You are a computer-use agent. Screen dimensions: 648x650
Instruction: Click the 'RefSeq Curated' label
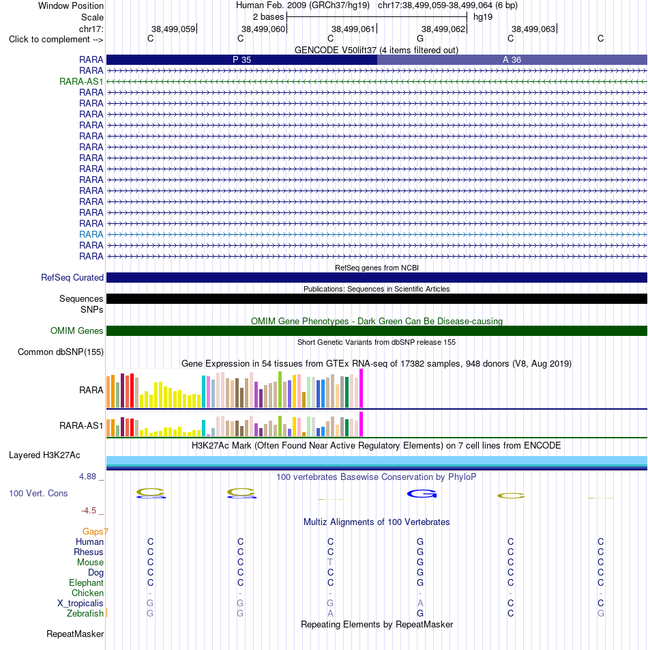click(x=72, y=278)
